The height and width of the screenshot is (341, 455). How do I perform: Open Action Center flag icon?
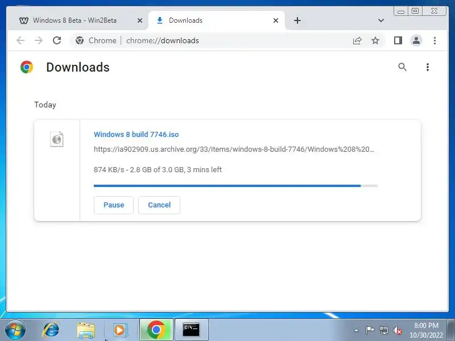370,330
